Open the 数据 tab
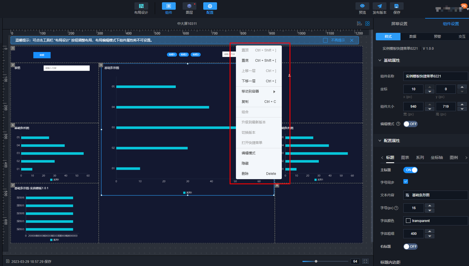Screen dimensions: 469x266 (413, 37)
